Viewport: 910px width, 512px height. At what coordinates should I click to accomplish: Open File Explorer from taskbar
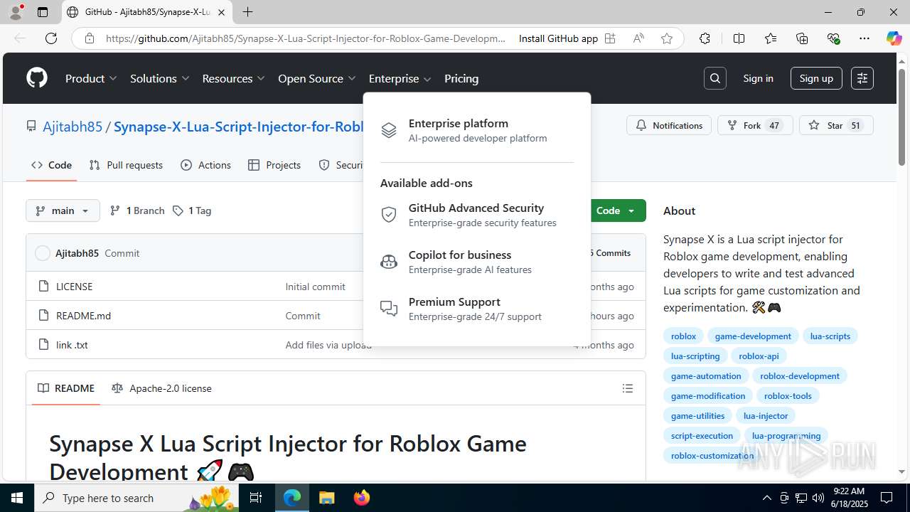coord(327,498)
